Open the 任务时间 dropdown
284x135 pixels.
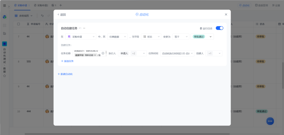pyautogui.click(x=177, y=53)
